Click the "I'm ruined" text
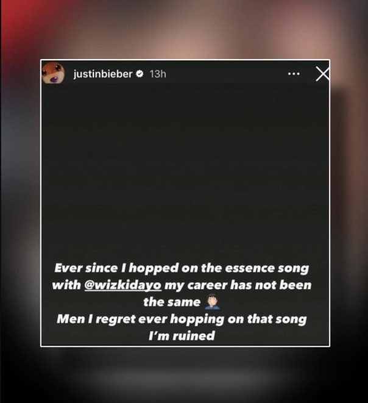The width and height of the screenshot is (368, 403). [182, 336]
